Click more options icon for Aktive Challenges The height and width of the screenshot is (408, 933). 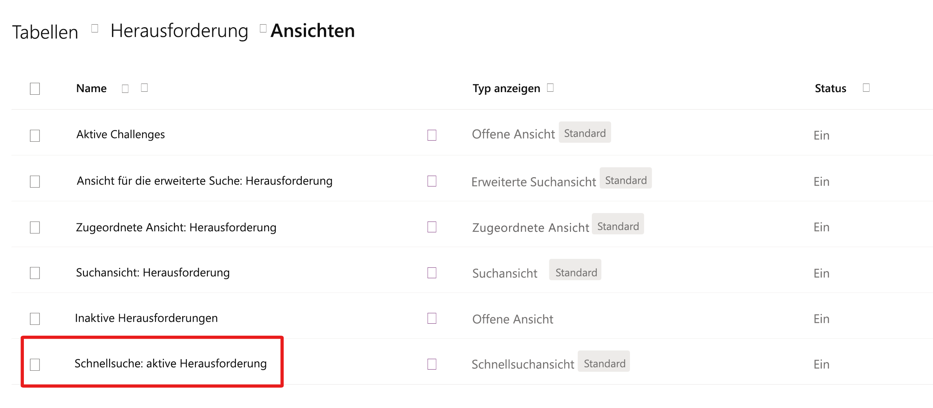pos(432,135)
